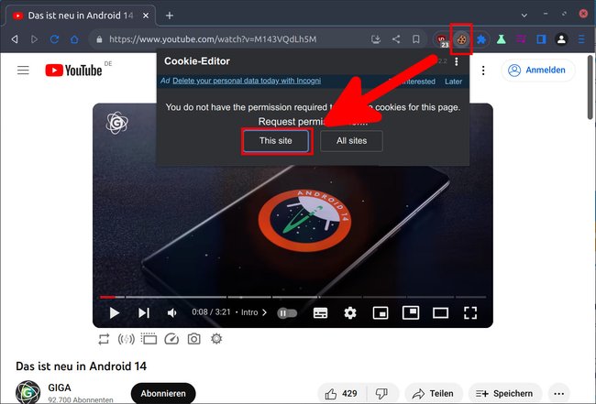This screenshot has width=596, height=404.
Task: Switch to theater mode
Action: [440, 313]
